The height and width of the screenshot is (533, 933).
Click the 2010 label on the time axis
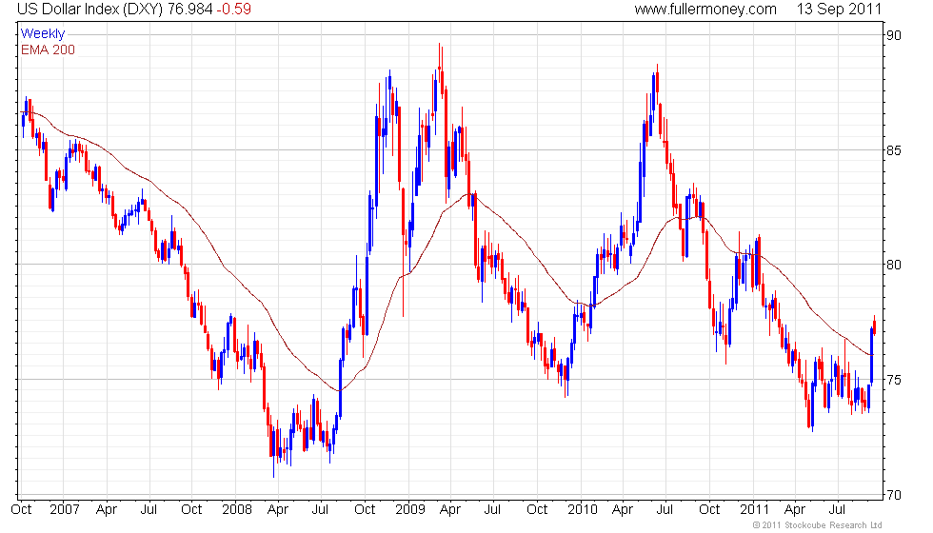coord(582,509)
